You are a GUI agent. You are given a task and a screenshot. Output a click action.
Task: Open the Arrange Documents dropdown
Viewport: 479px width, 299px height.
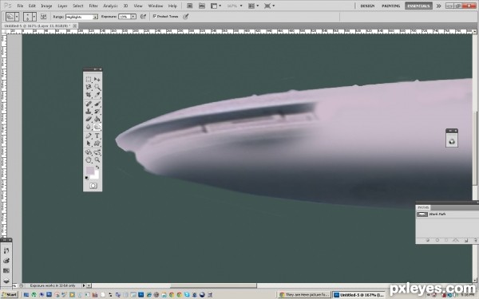coord(253,6)
